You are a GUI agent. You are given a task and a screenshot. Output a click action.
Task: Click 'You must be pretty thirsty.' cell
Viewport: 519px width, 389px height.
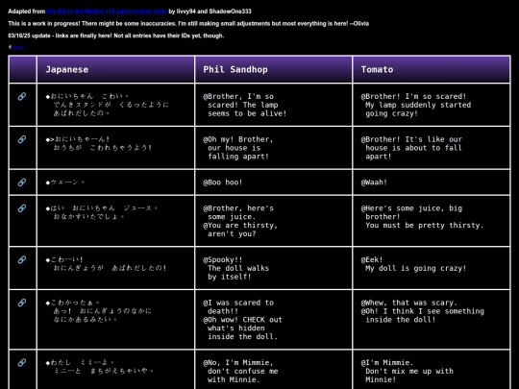point(432,221)
